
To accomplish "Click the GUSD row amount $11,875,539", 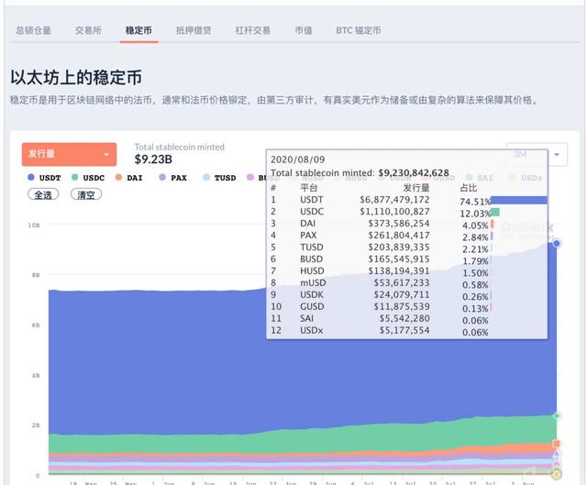I will tap(402, 307).
